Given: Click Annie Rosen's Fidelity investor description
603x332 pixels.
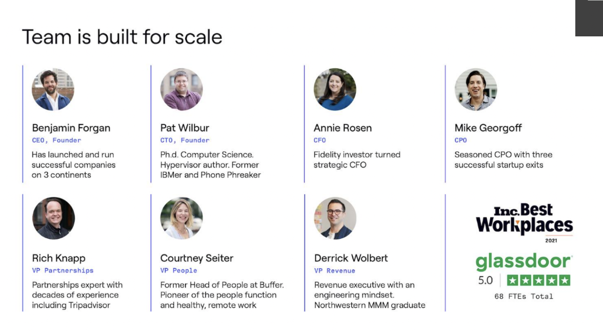Looking at the screenshot, I should click(x=357, y=160).
